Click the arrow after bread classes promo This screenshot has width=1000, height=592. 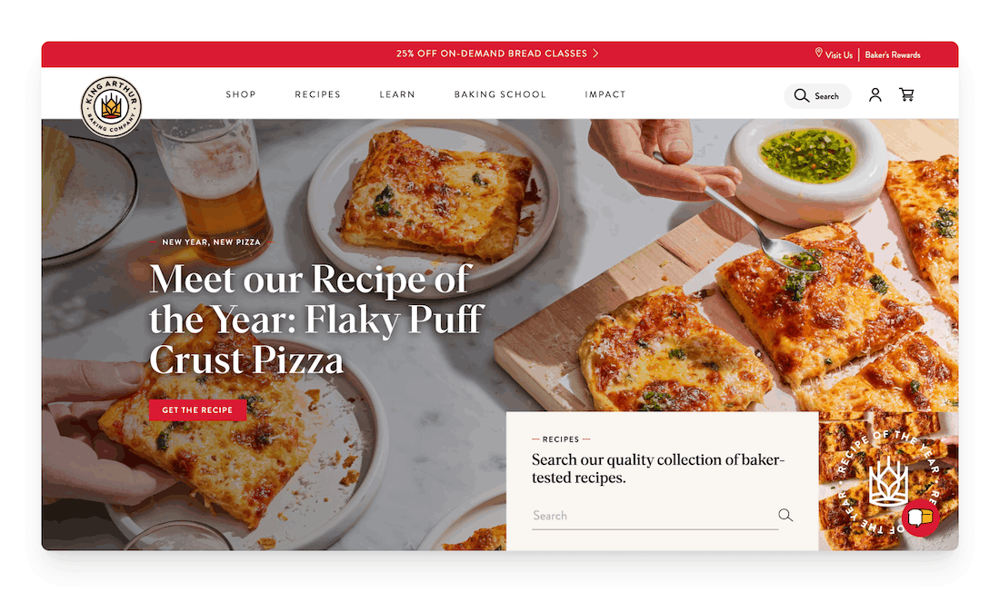(595, 54)
